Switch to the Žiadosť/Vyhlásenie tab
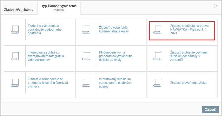The height and width of the screenshot is (116, 222). 19,9
